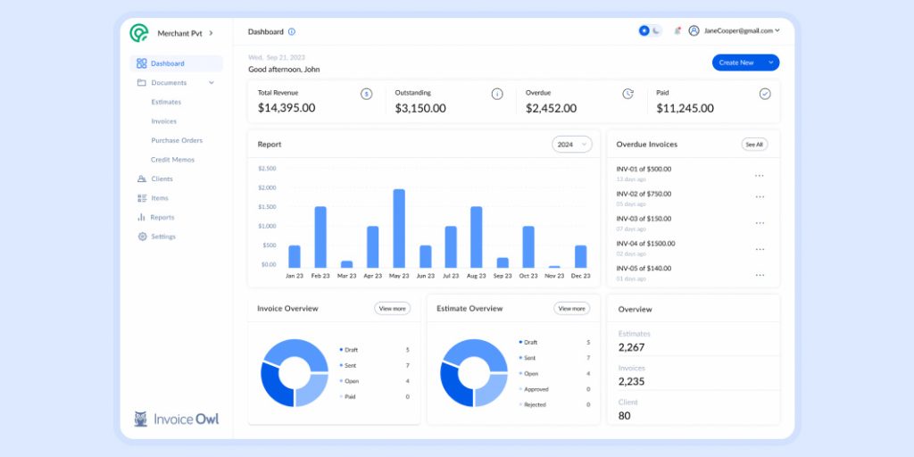This screenshot has height=457, width=914.
Task: Open Clients from the sidebar menu
Action: click(x=162, y=179)
